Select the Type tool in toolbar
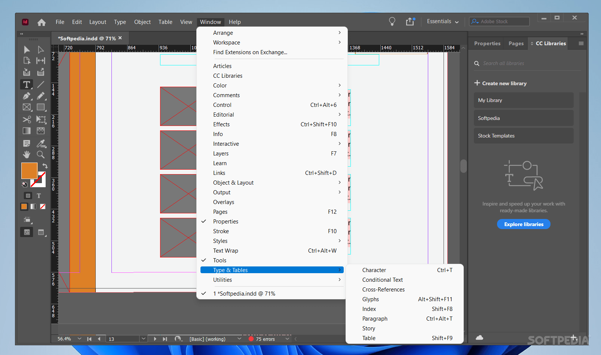 27,84
